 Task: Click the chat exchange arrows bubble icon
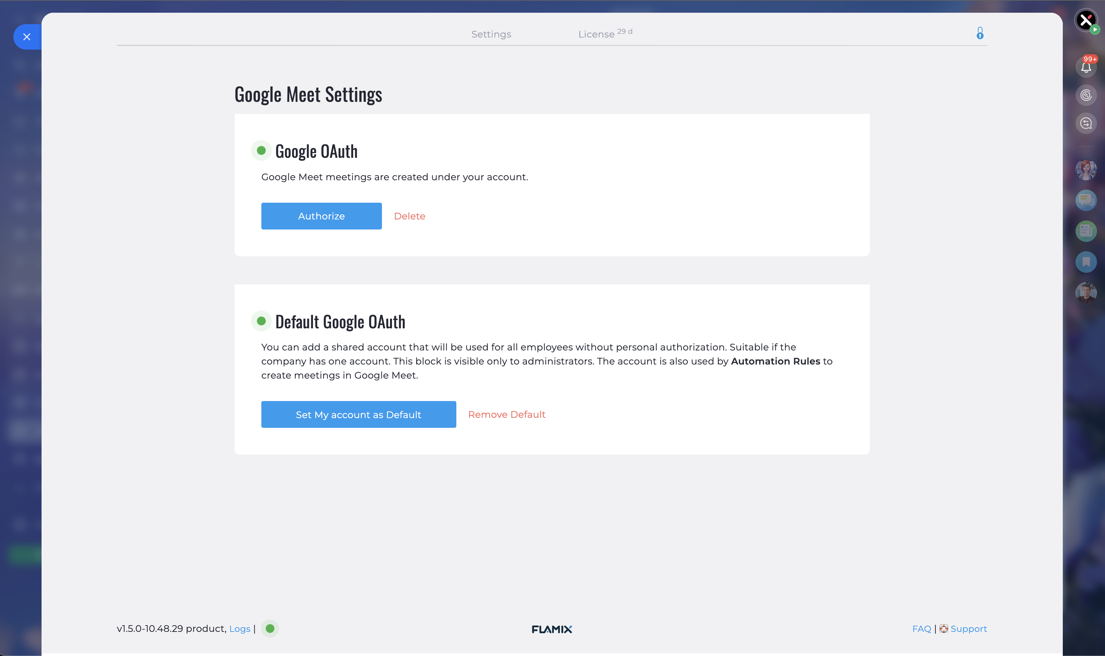pos(1086,123)
